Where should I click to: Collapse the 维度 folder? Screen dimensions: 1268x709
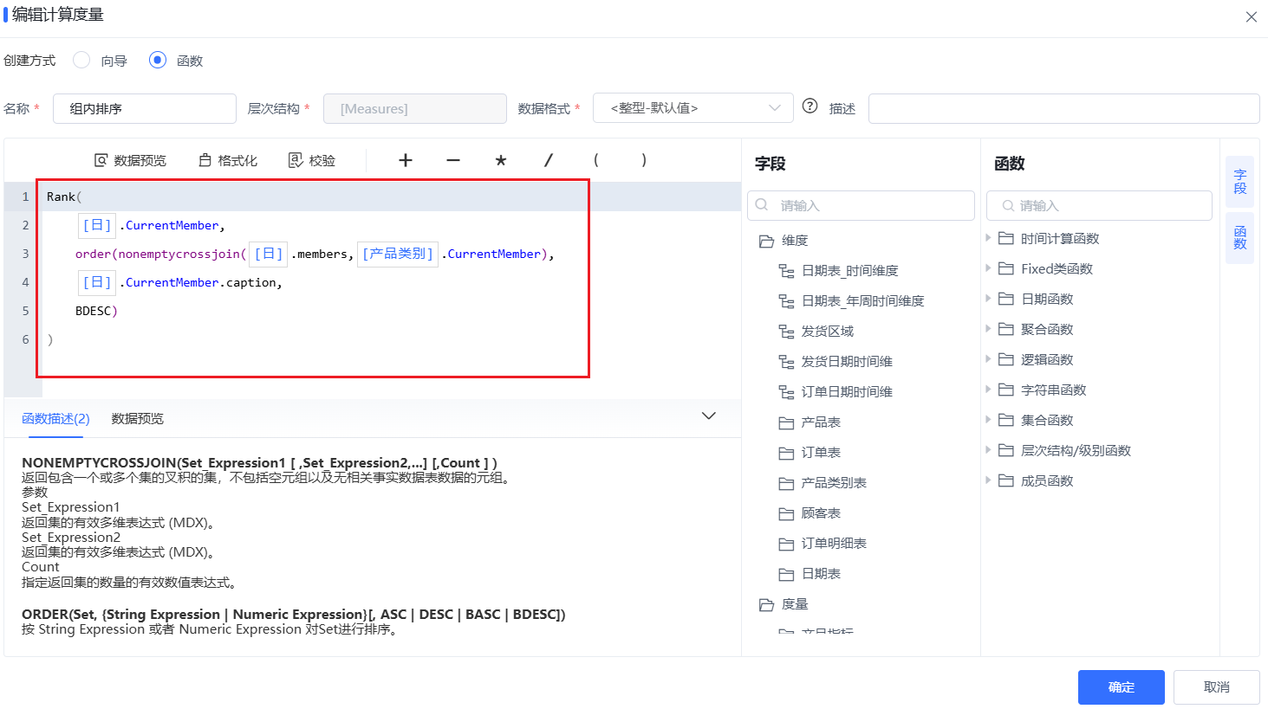(x=766, y=241)
